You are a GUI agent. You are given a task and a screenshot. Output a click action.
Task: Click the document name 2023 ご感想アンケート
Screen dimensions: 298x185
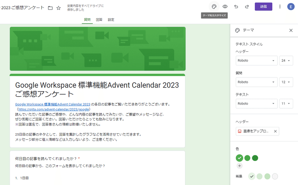pyautogui.click(x=22, y=8)
